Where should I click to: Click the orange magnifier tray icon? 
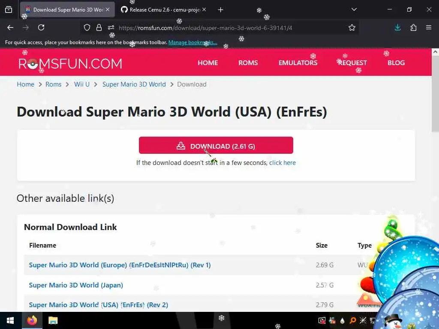coord(353,320)
